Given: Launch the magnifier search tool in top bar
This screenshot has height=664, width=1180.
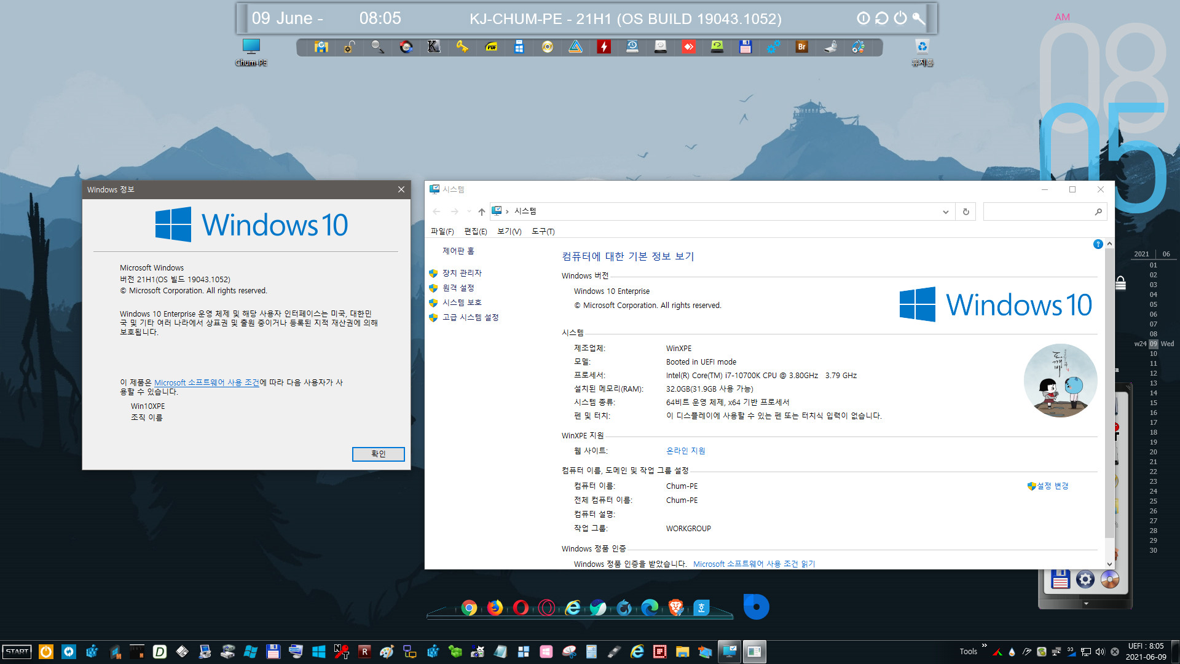Looking at the screenshot, I should 377,47.
